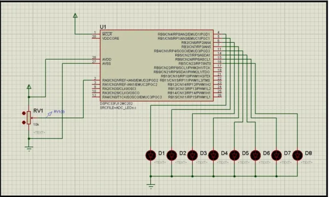Click the RV1 reference label
The height and width of the screenshot is (197, 329).
[x=38, y=111]
